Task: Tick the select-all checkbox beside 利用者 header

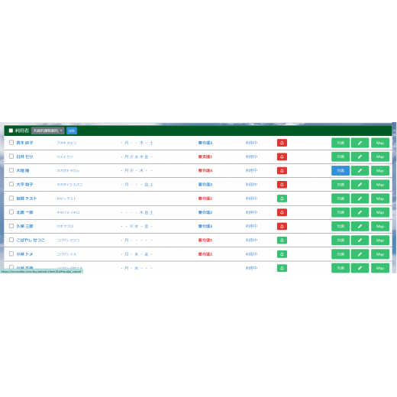Action: 11,131
